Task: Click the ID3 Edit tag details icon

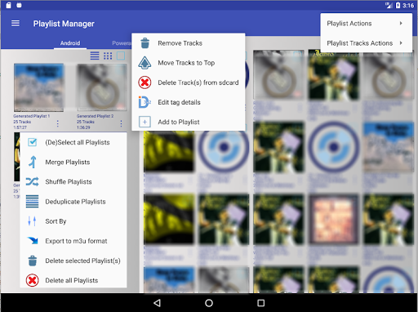Action: (x=145, y=102)
